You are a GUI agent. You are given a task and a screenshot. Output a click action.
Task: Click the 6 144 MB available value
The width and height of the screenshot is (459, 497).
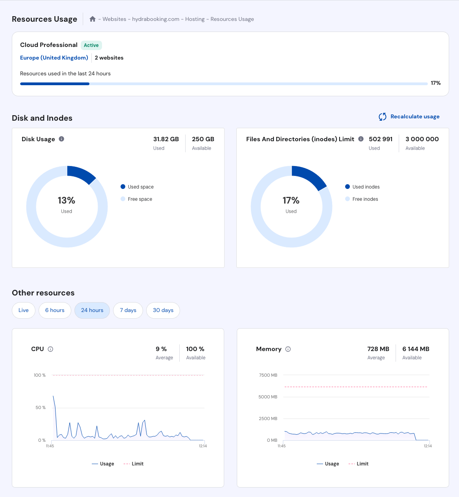click(x=416, y=349)
